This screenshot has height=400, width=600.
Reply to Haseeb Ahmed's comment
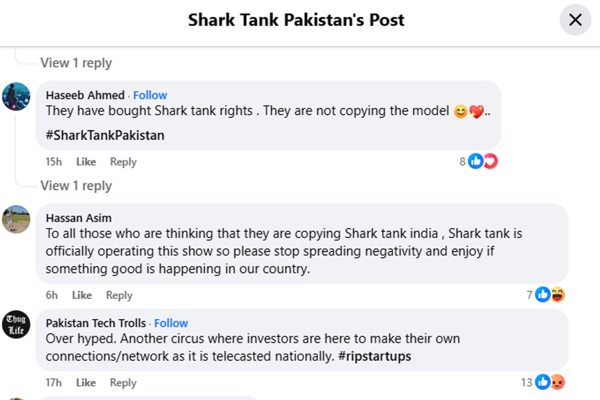point(123,162)
